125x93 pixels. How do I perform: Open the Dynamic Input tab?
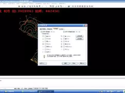[61, 29]
